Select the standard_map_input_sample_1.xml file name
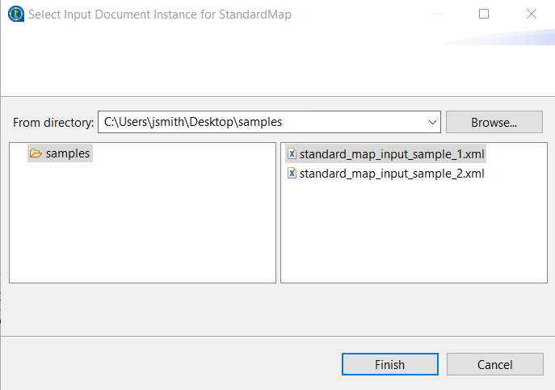The height and width of the screenshot is (390, 555). [392, 153]
